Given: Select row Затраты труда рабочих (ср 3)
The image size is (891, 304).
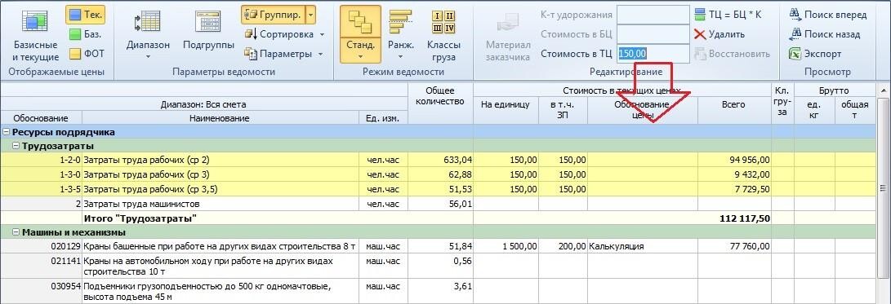Looking at the screenshot, I should tap(438, 174).
